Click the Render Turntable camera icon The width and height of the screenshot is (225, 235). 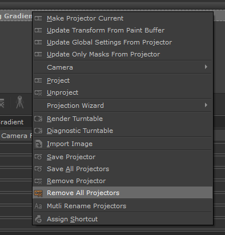tap(38, 119)
